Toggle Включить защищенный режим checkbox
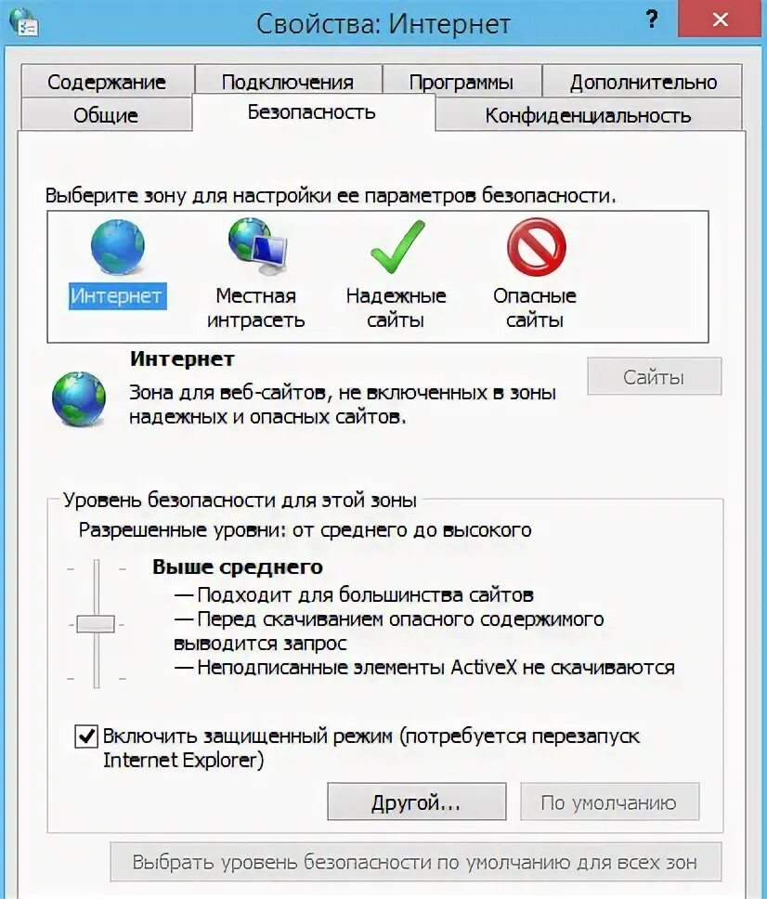The width and height of the screenshot is (767, 899). (86, 736)
